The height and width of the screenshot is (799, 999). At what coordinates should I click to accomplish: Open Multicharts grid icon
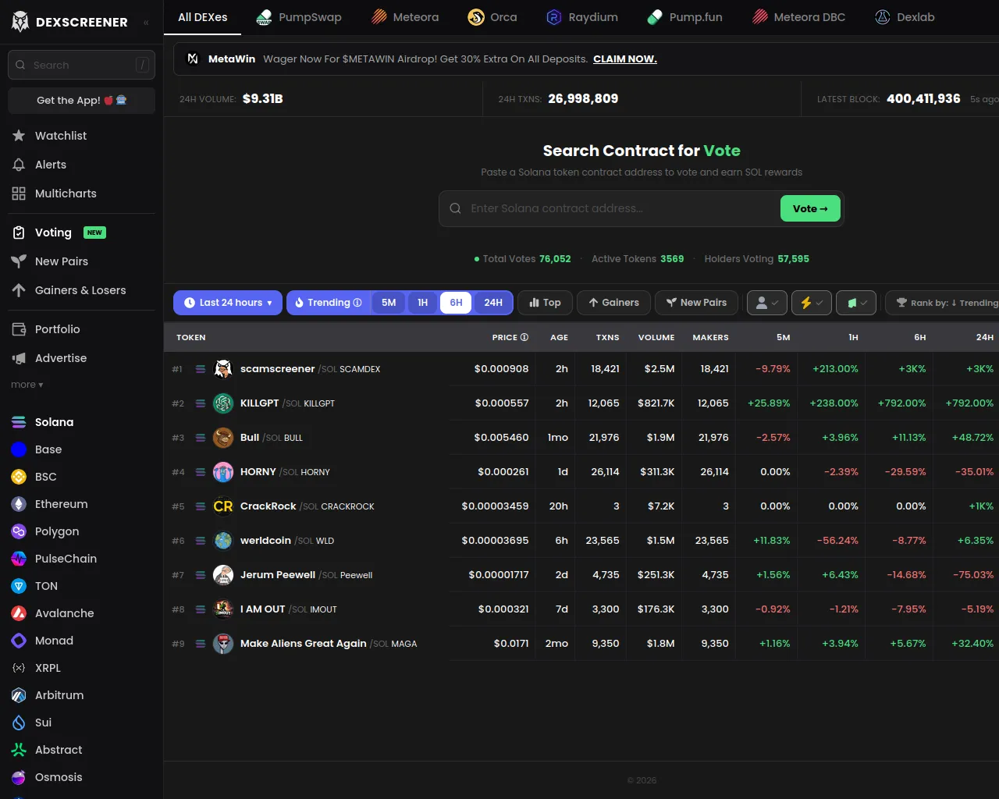tap(19, 194)
